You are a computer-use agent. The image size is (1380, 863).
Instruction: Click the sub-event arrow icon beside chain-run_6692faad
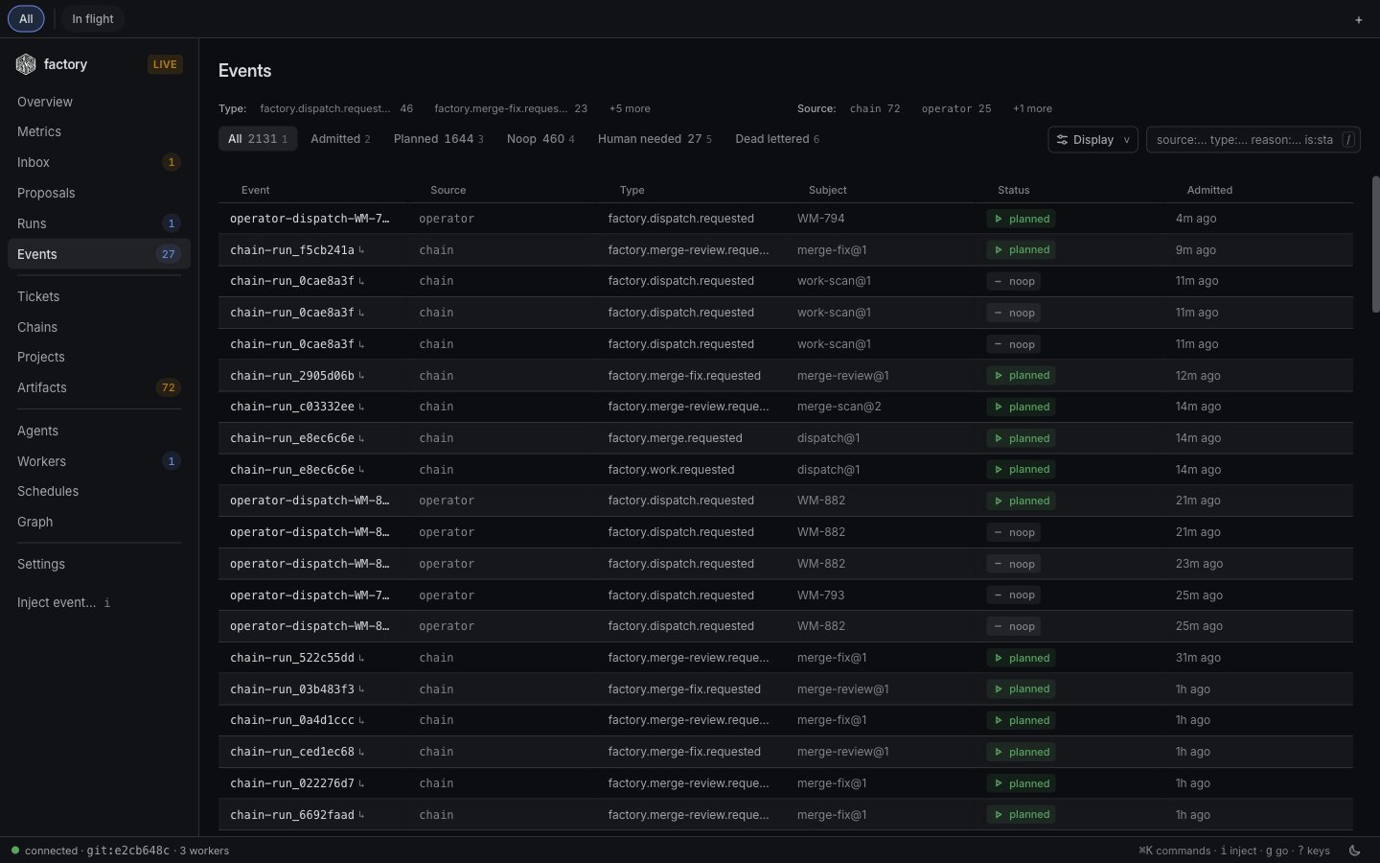361,815
